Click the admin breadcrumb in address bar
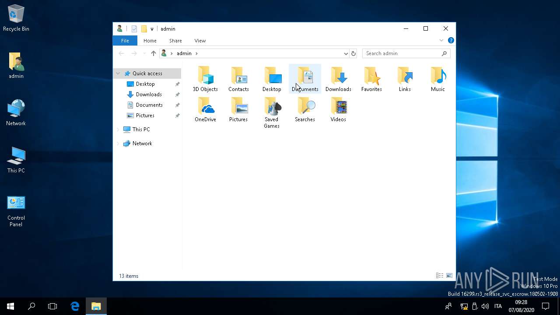Viewport: 560px width, 315px height. tap(184, 53)
